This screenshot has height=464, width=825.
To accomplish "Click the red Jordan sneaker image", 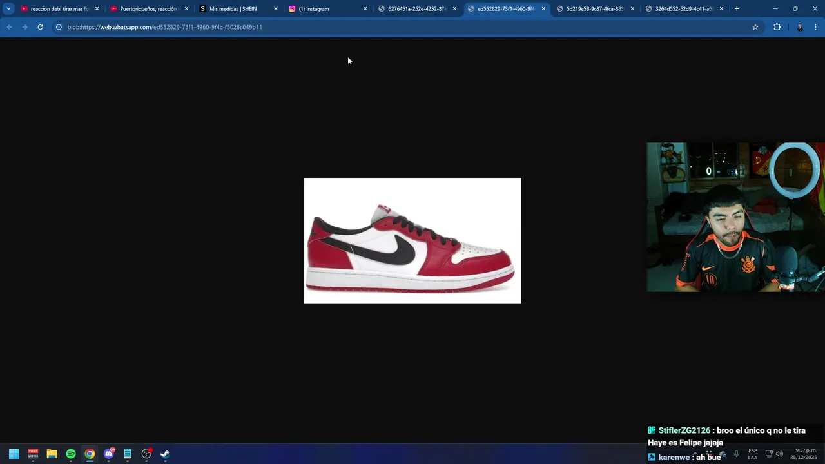I will pos(412,240).
